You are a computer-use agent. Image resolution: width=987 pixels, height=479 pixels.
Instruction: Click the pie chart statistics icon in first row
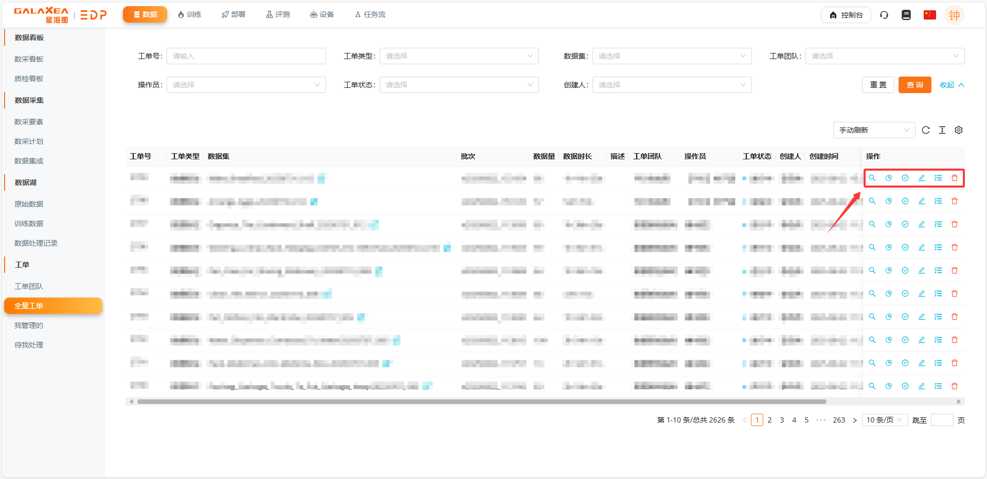889,178
